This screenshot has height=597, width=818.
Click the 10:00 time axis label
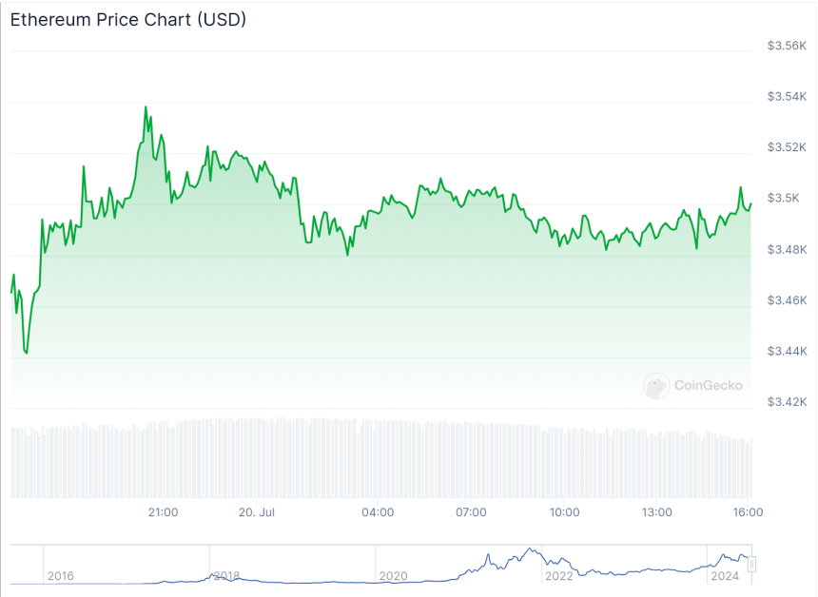(x=564, y=513)
